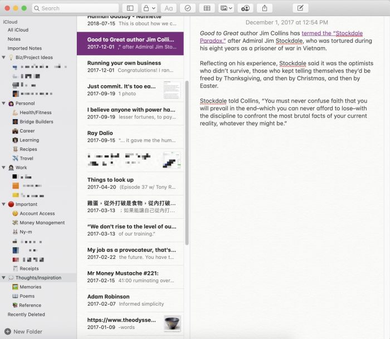
Task: Open the note Running your own business
Action: 130,67
